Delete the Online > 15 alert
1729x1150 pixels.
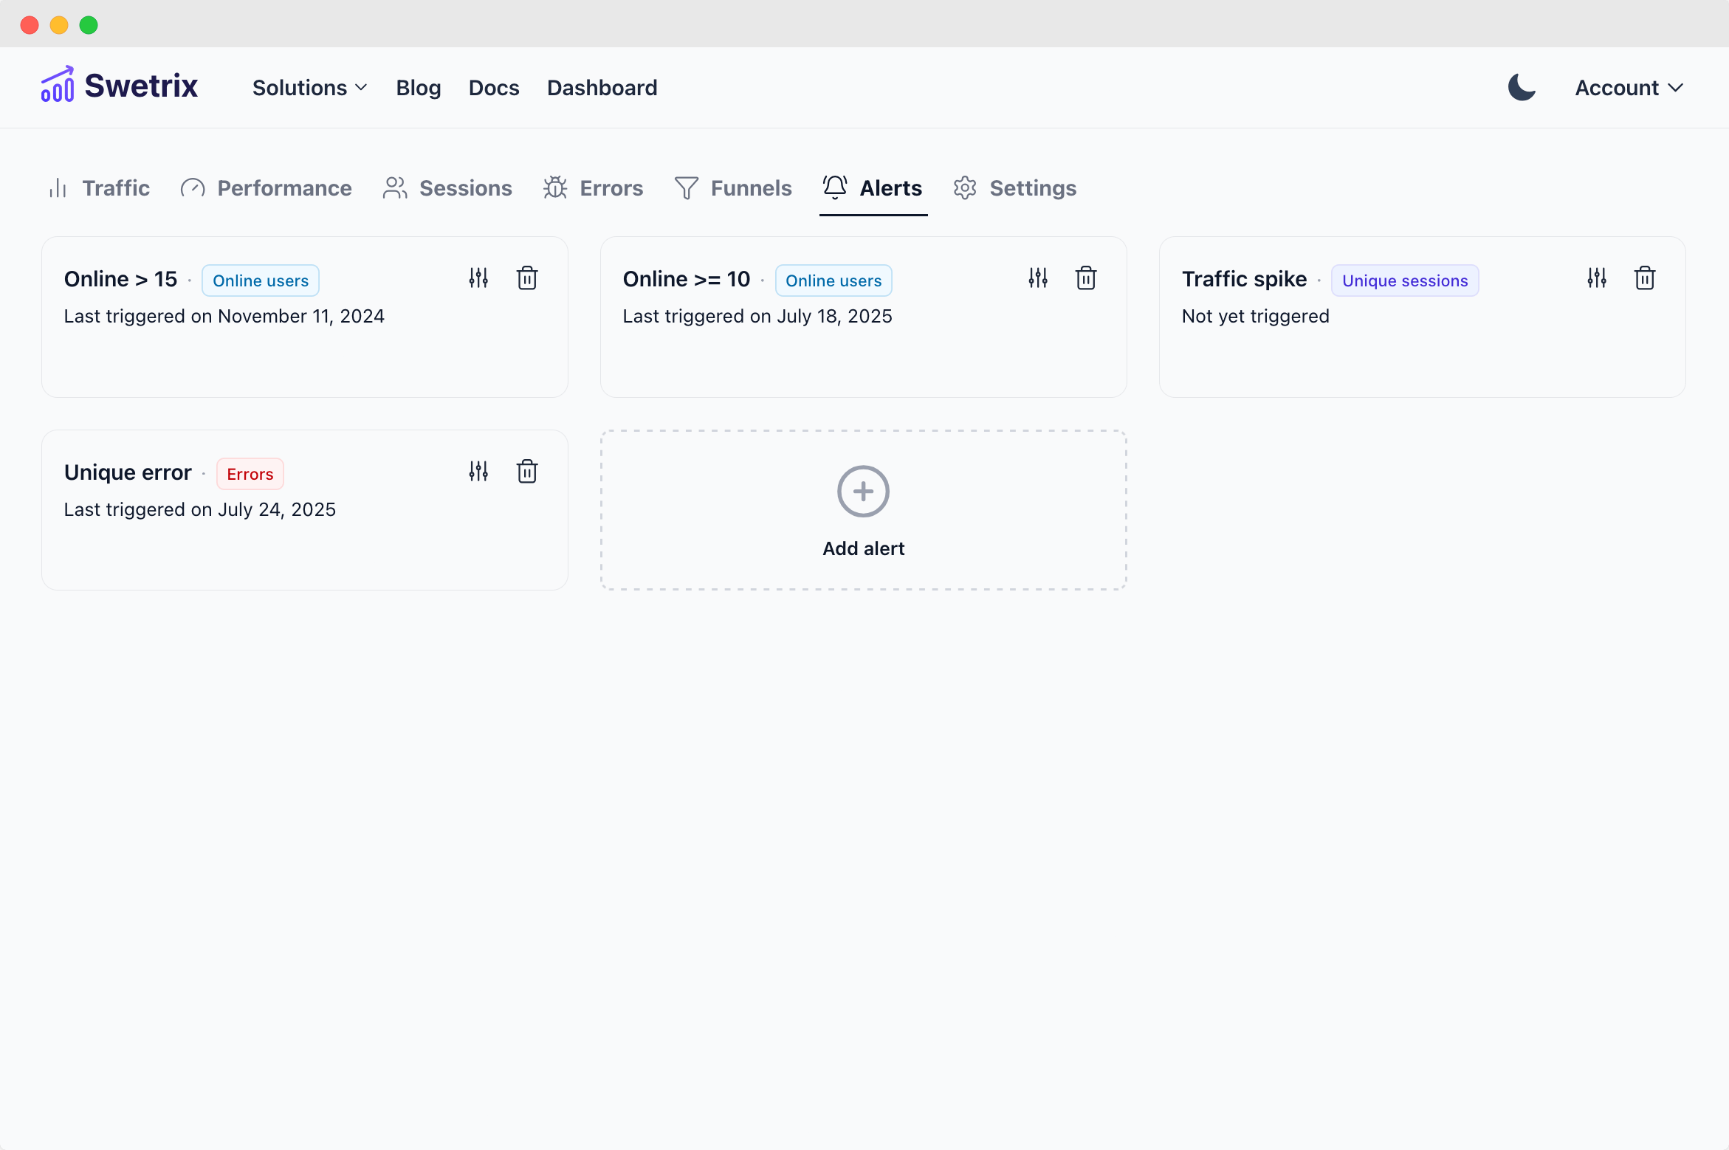tap(527, 278)
